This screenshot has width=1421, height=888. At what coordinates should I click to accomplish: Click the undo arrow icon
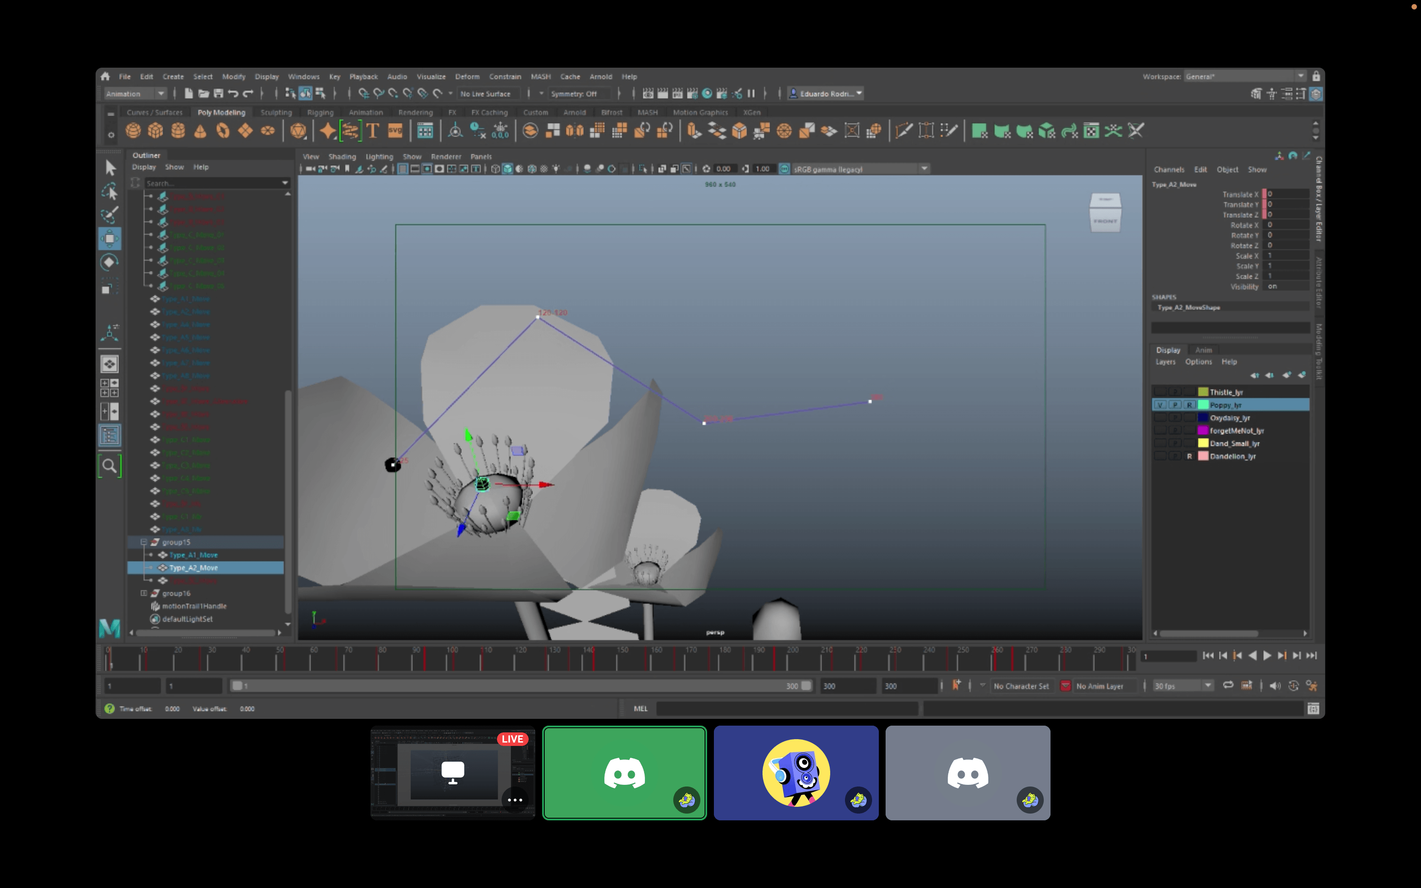(233, 93)
